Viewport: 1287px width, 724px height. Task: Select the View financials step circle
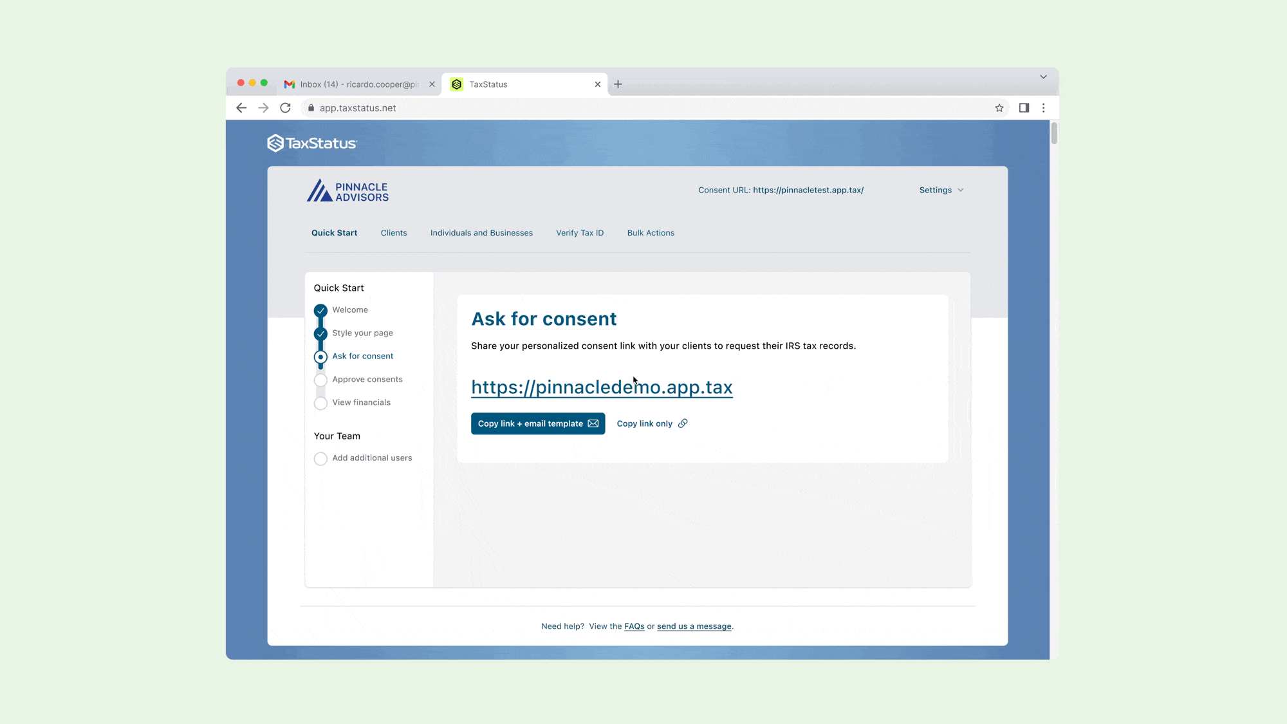pos(320,403)
